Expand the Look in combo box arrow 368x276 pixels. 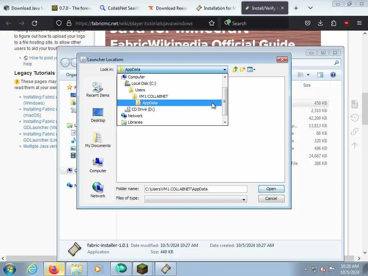(225, 69)
